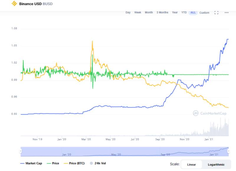This screenshot has width=236, height=171.
Task: Select the Week time range
Action: click(138, 13)
